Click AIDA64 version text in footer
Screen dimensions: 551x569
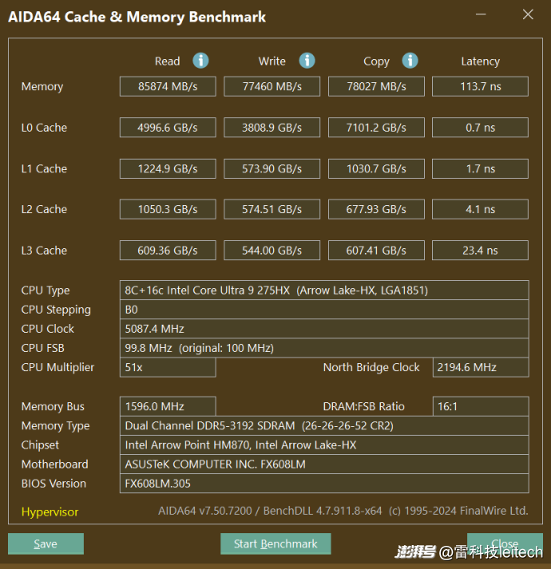click(x=343, y=511)
